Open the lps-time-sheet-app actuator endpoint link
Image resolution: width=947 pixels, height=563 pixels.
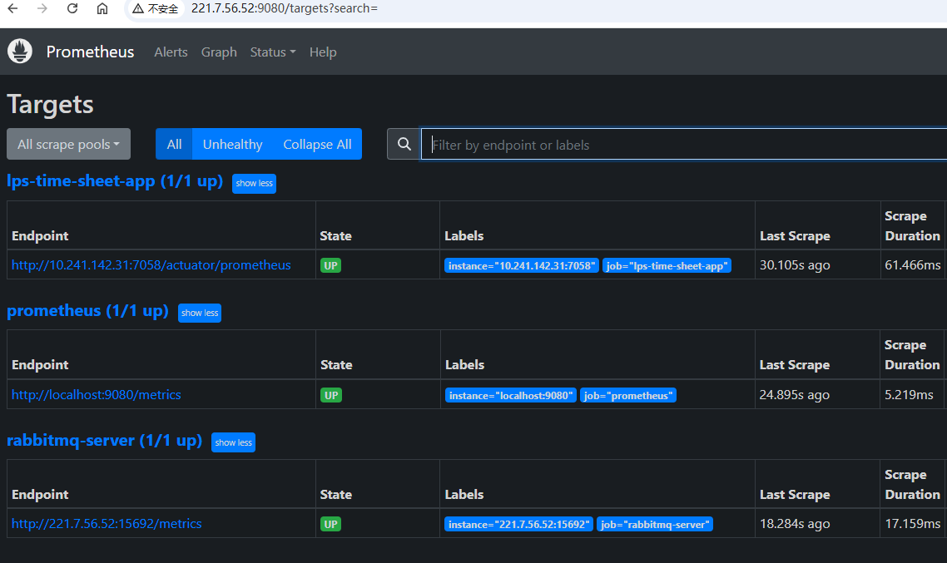coord(151,265)
